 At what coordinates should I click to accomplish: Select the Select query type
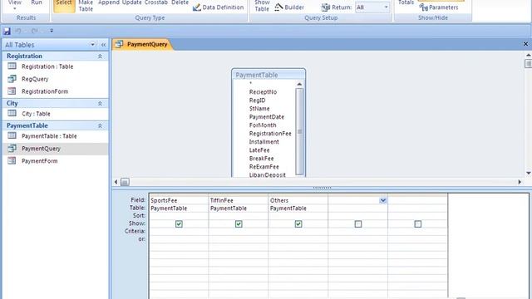pyautogui.click(x=64, y=6)
